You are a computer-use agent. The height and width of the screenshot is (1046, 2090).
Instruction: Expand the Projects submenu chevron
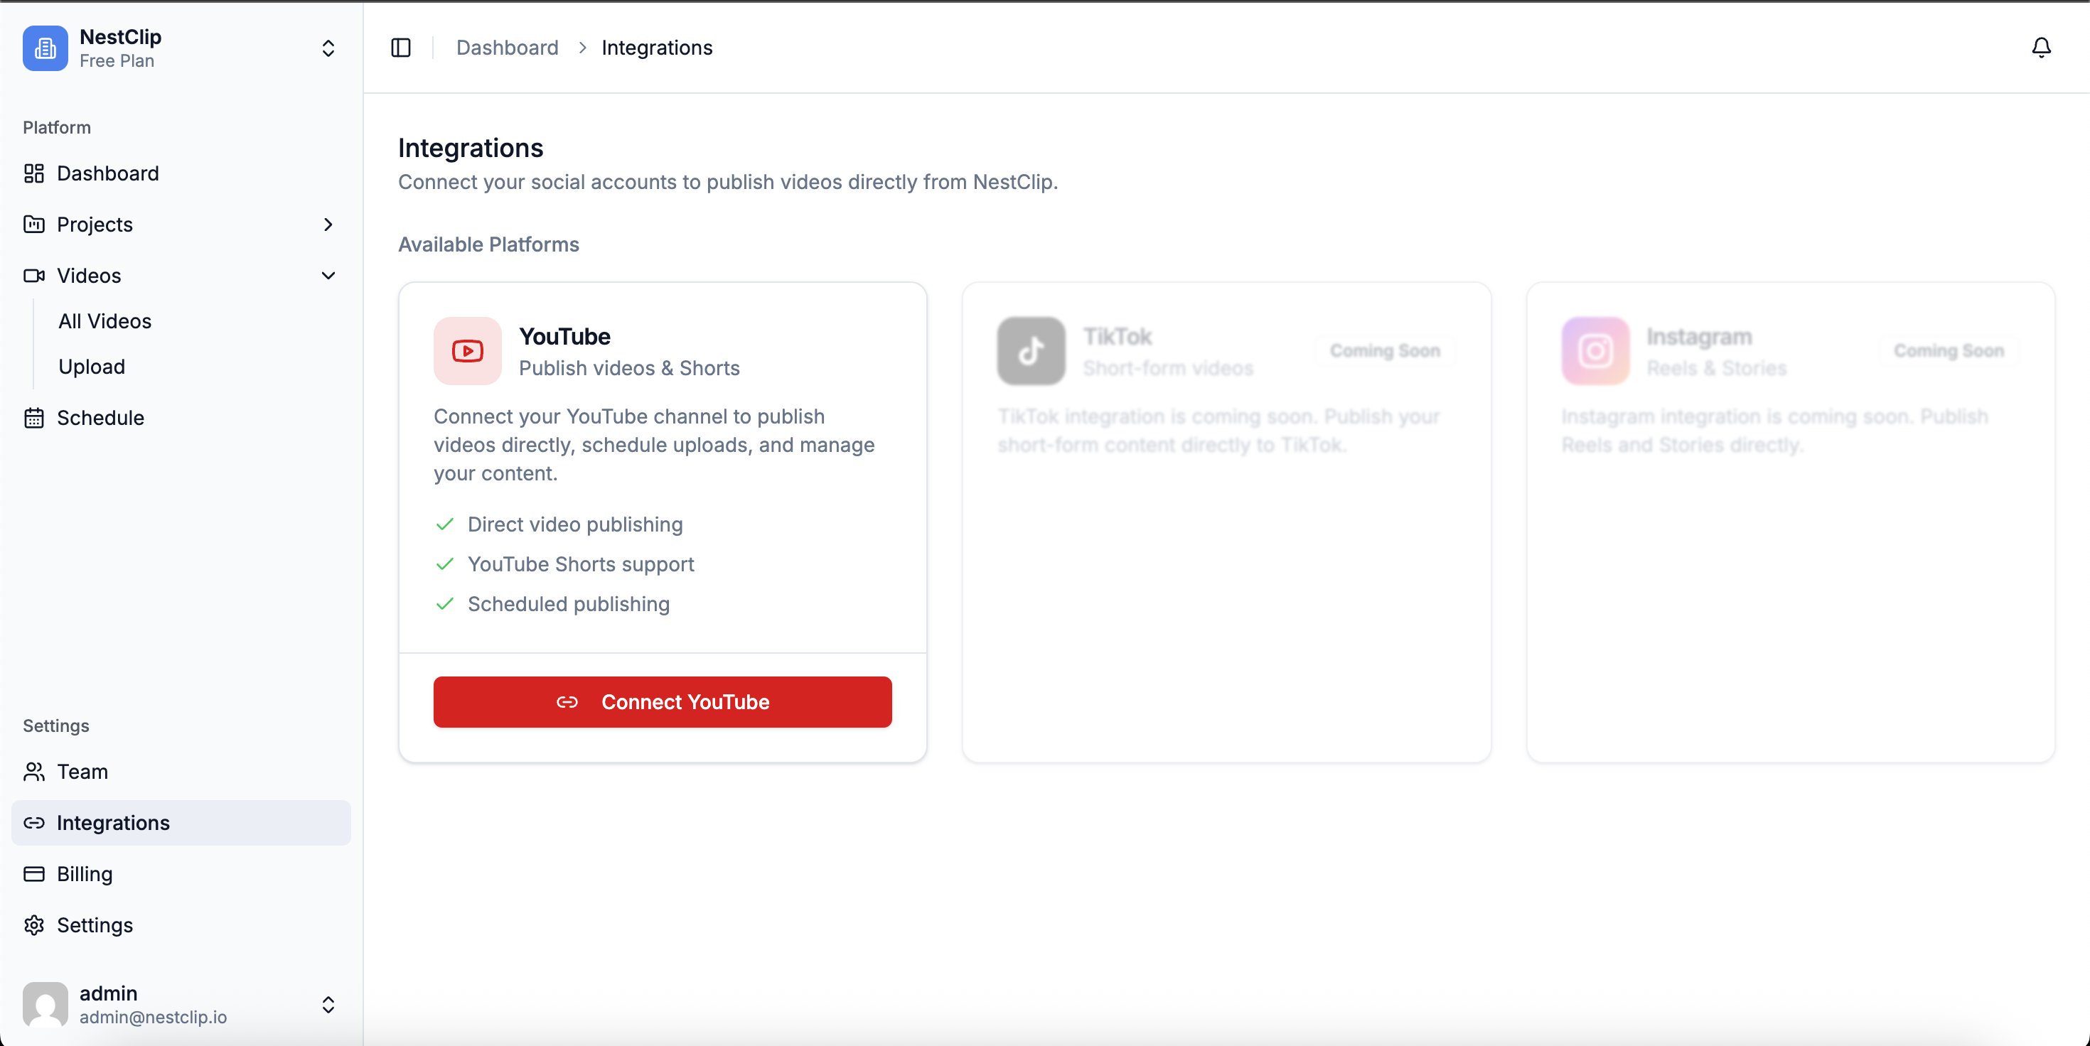328,225
